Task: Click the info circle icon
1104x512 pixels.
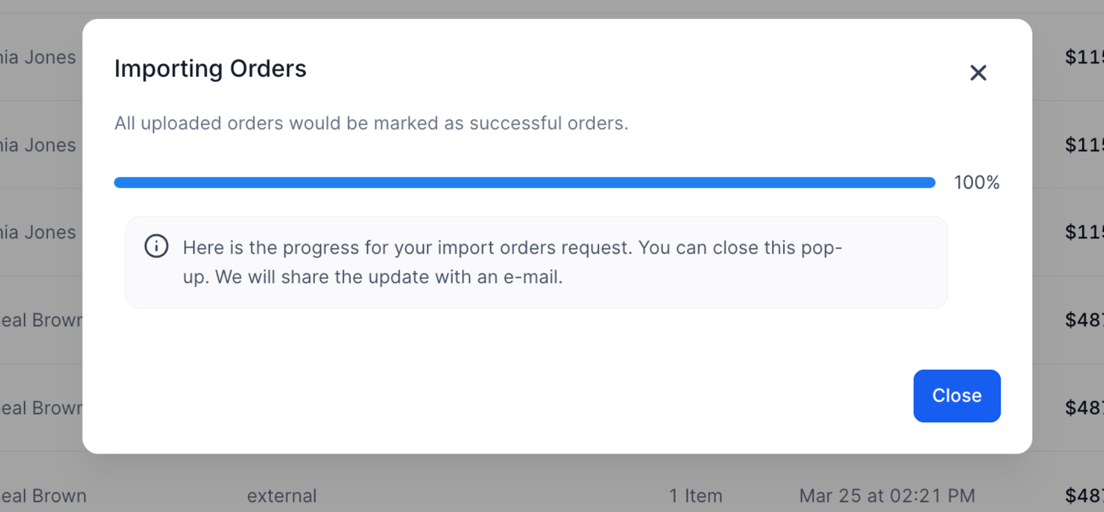Action: (x=157, y=246)
